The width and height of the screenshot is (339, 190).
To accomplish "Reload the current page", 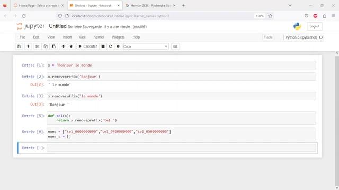I will tap(24, 16).
